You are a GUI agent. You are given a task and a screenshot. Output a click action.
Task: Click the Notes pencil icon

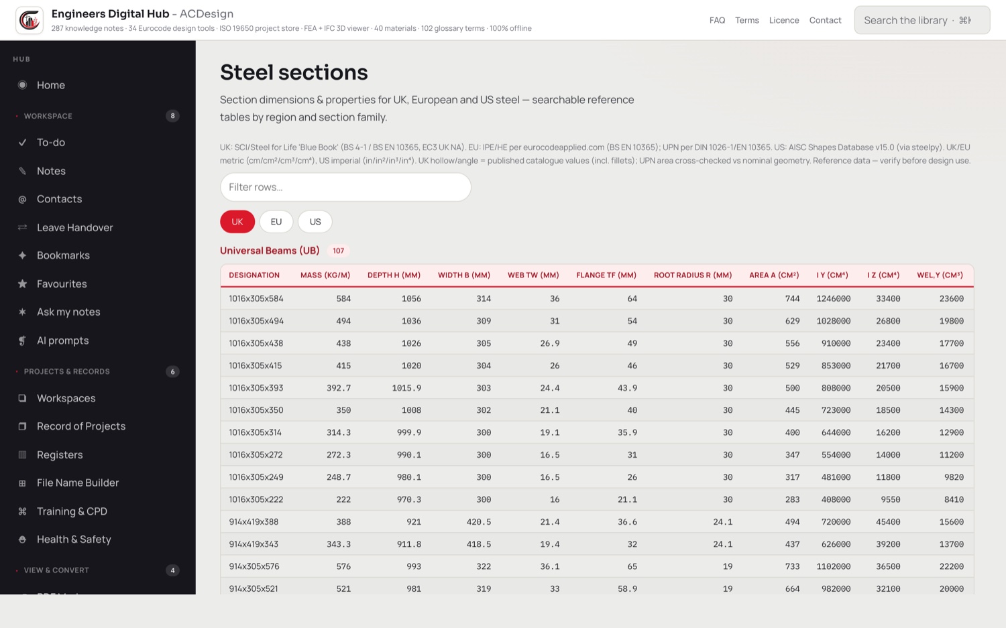pyautogui.click(x=22, y=171)
